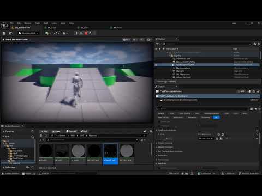Click the Details property matrix grid icon
262x196 pixels.
point(251,109)
